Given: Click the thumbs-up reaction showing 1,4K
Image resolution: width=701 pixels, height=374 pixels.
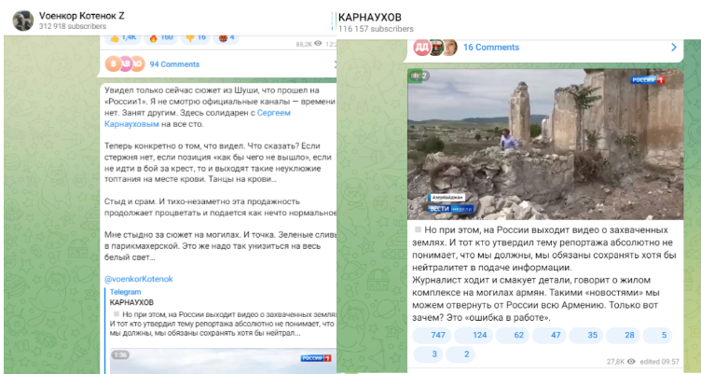Looking at the screenshot, I should [123, 38].
